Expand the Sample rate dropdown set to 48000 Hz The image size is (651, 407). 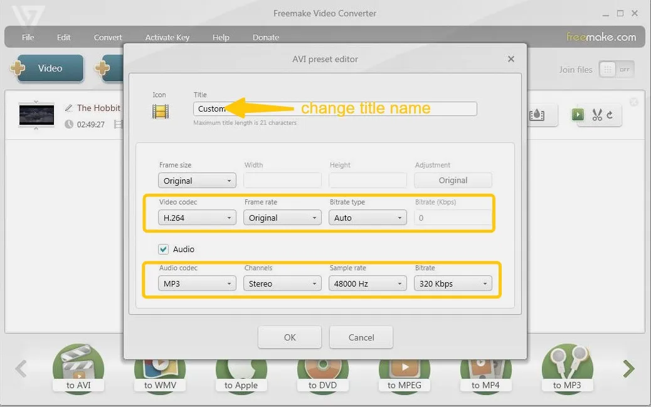367,283
